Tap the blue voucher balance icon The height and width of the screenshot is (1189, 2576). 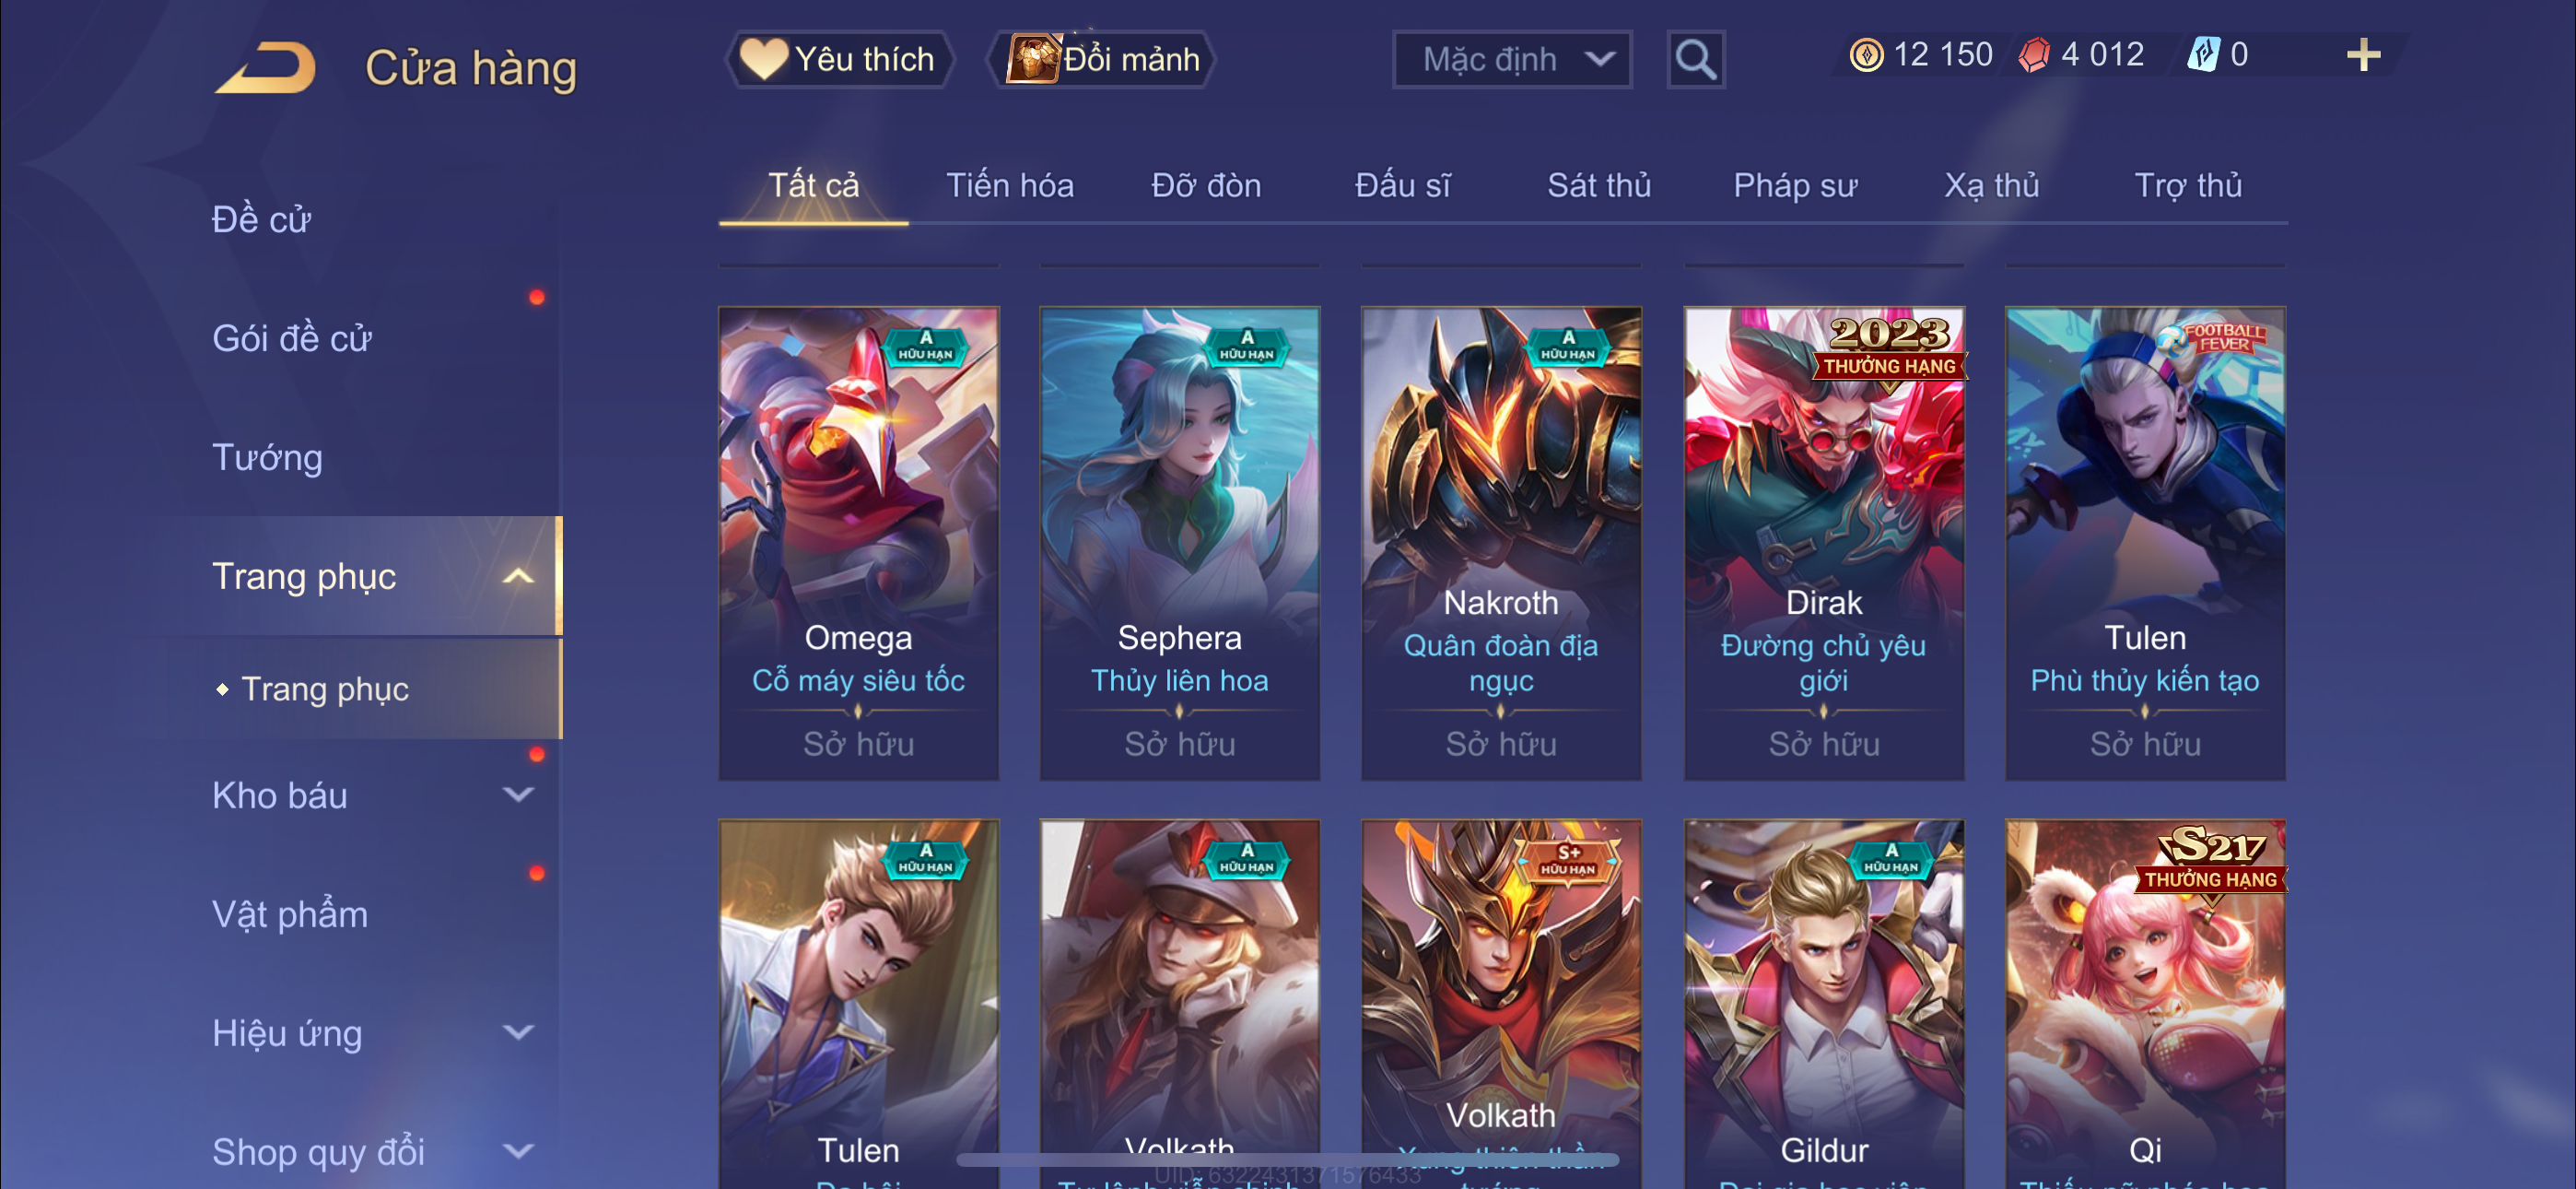point(2203,54)
